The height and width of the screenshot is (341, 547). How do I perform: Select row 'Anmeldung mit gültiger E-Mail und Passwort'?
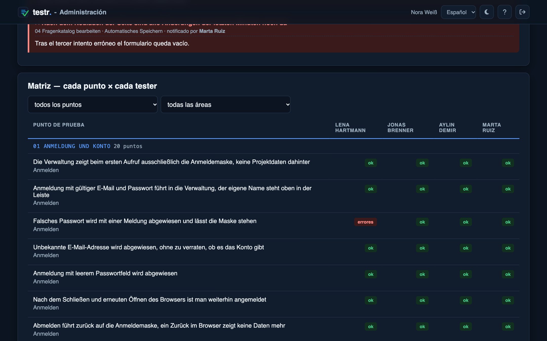coord(273,196)
